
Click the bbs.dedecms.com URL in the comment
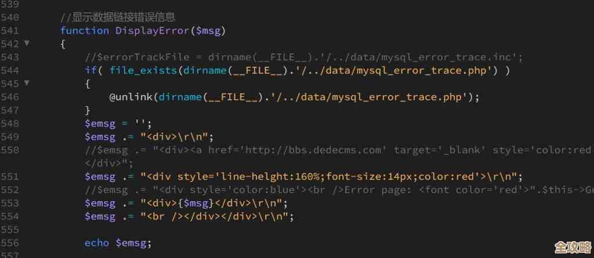[314, 150]
